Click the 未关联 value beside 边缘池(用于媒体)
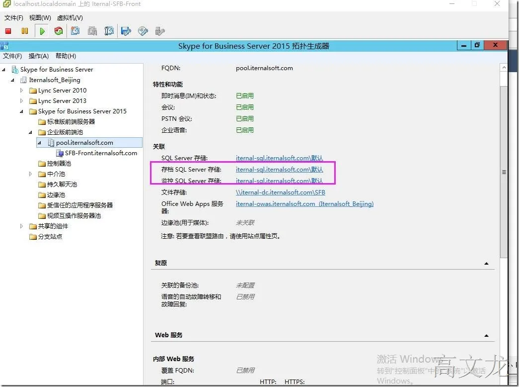Viewport: 519px width, 387px height. coord(245,222)
